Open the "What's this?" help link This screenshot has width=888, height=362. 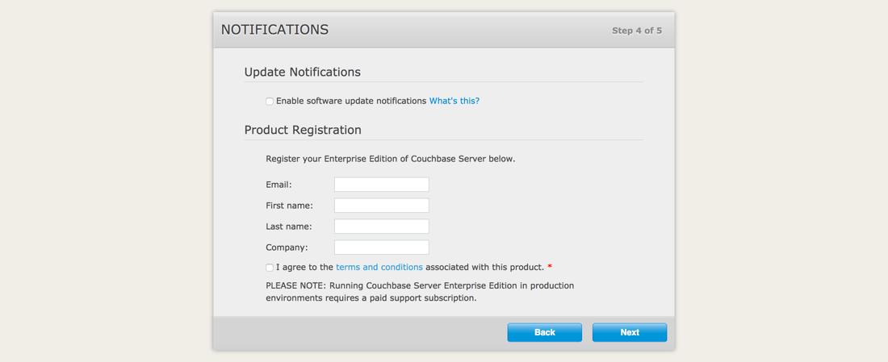454,102
